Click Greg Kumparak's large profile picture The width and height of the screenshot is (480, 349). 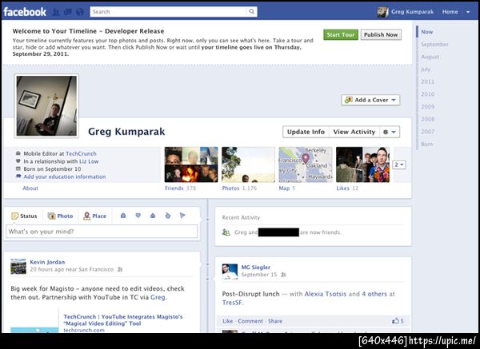point(46,106)
